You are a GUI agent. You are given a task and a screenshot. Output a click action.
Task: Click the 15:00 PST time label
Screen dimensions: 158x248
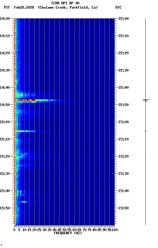tap(5, 122)
